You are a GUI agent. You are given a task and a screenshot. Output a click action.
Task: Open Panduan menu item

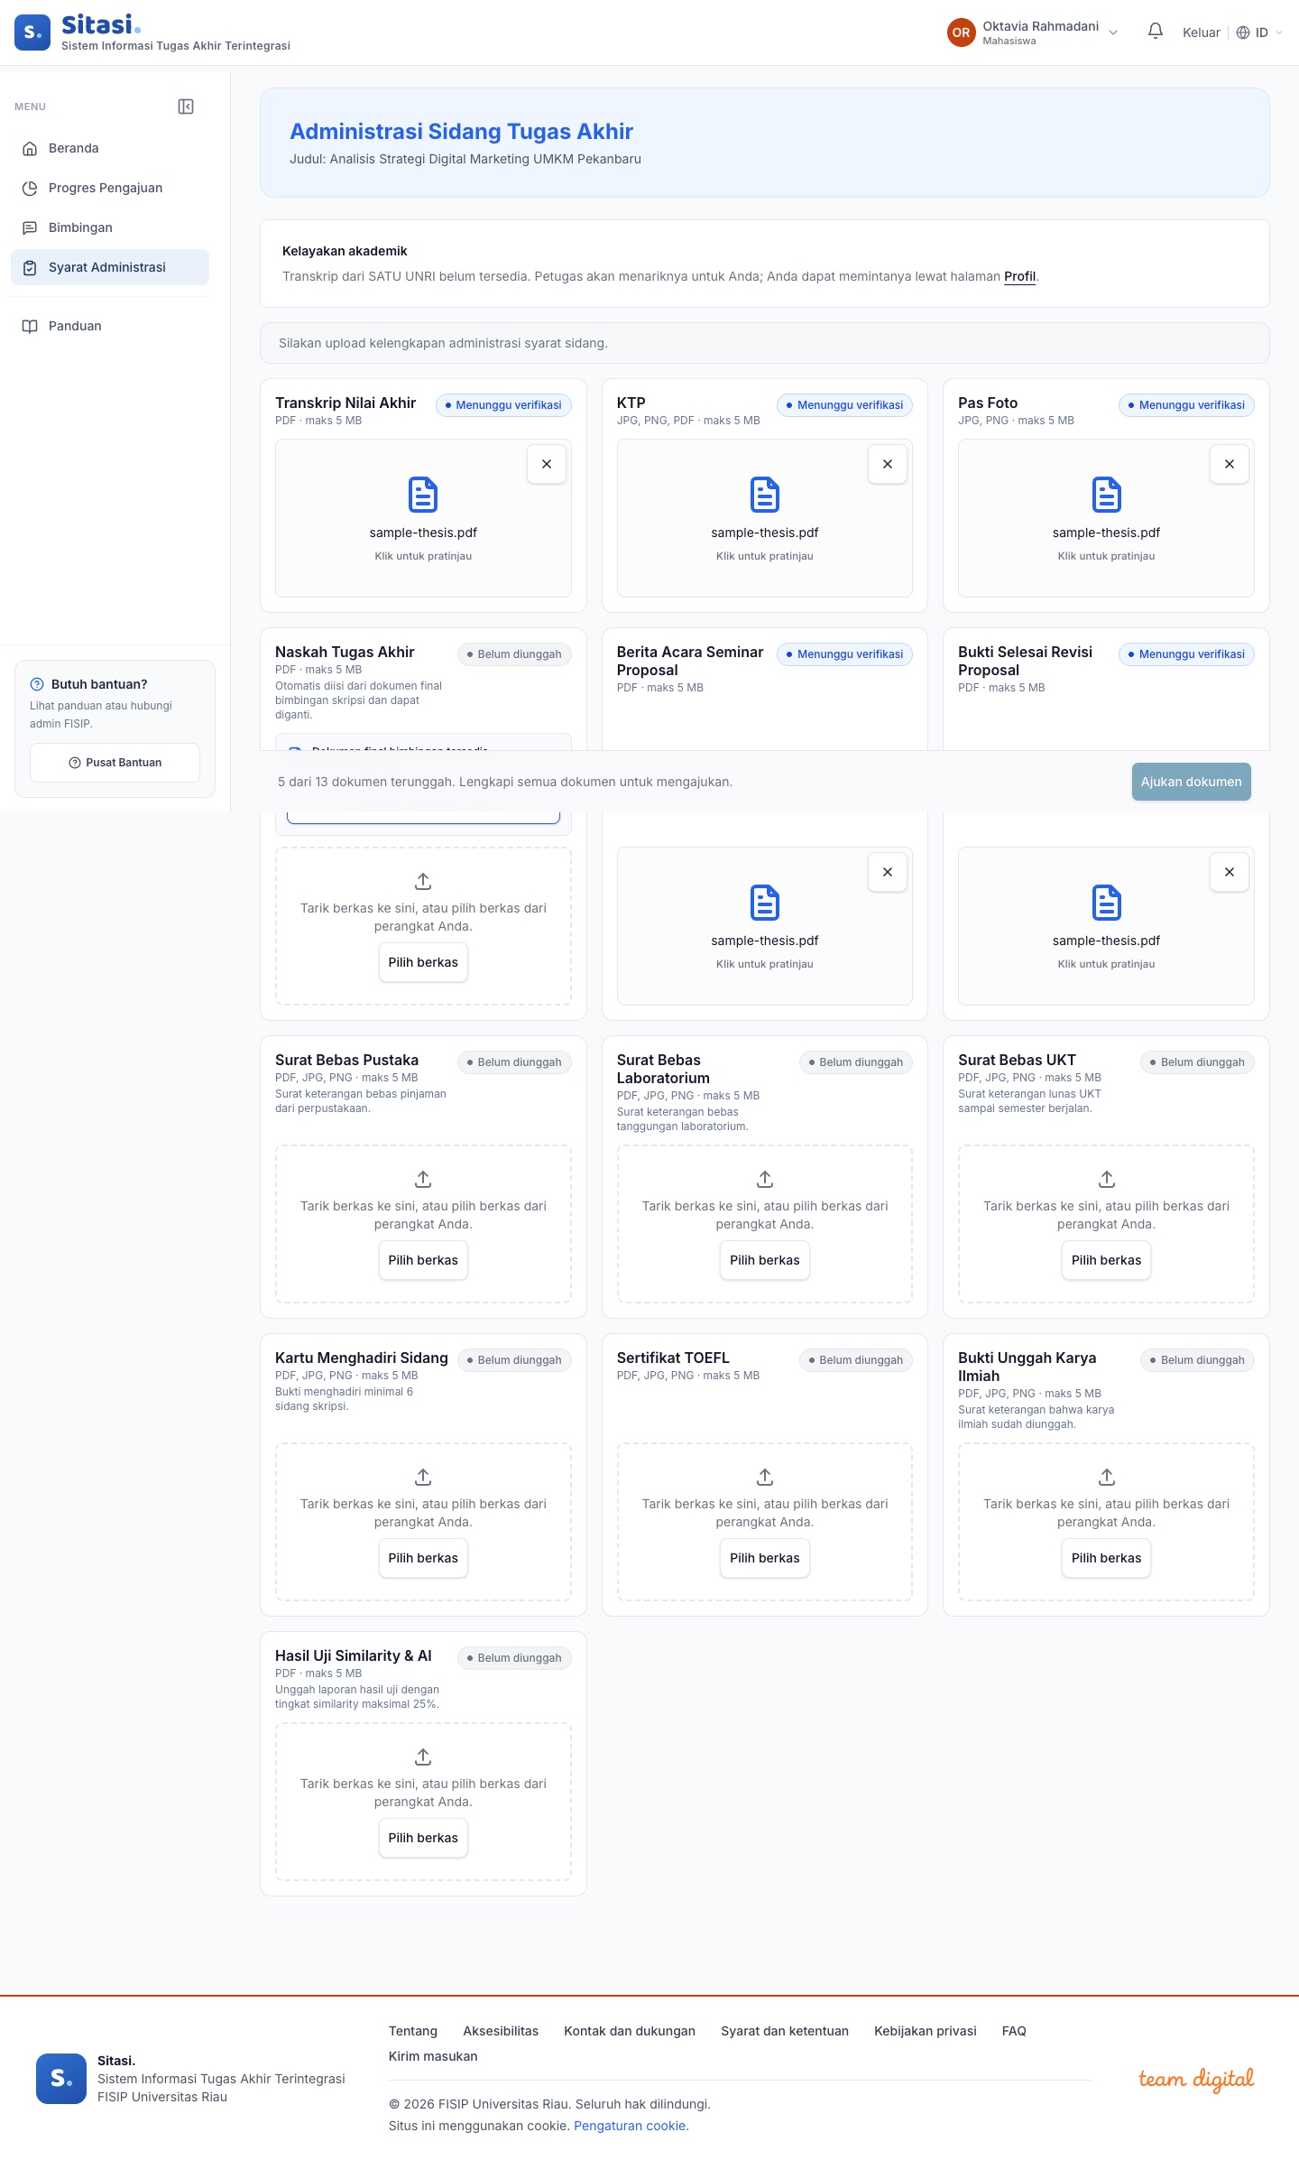pyautogui.click(x=110, y=326)
